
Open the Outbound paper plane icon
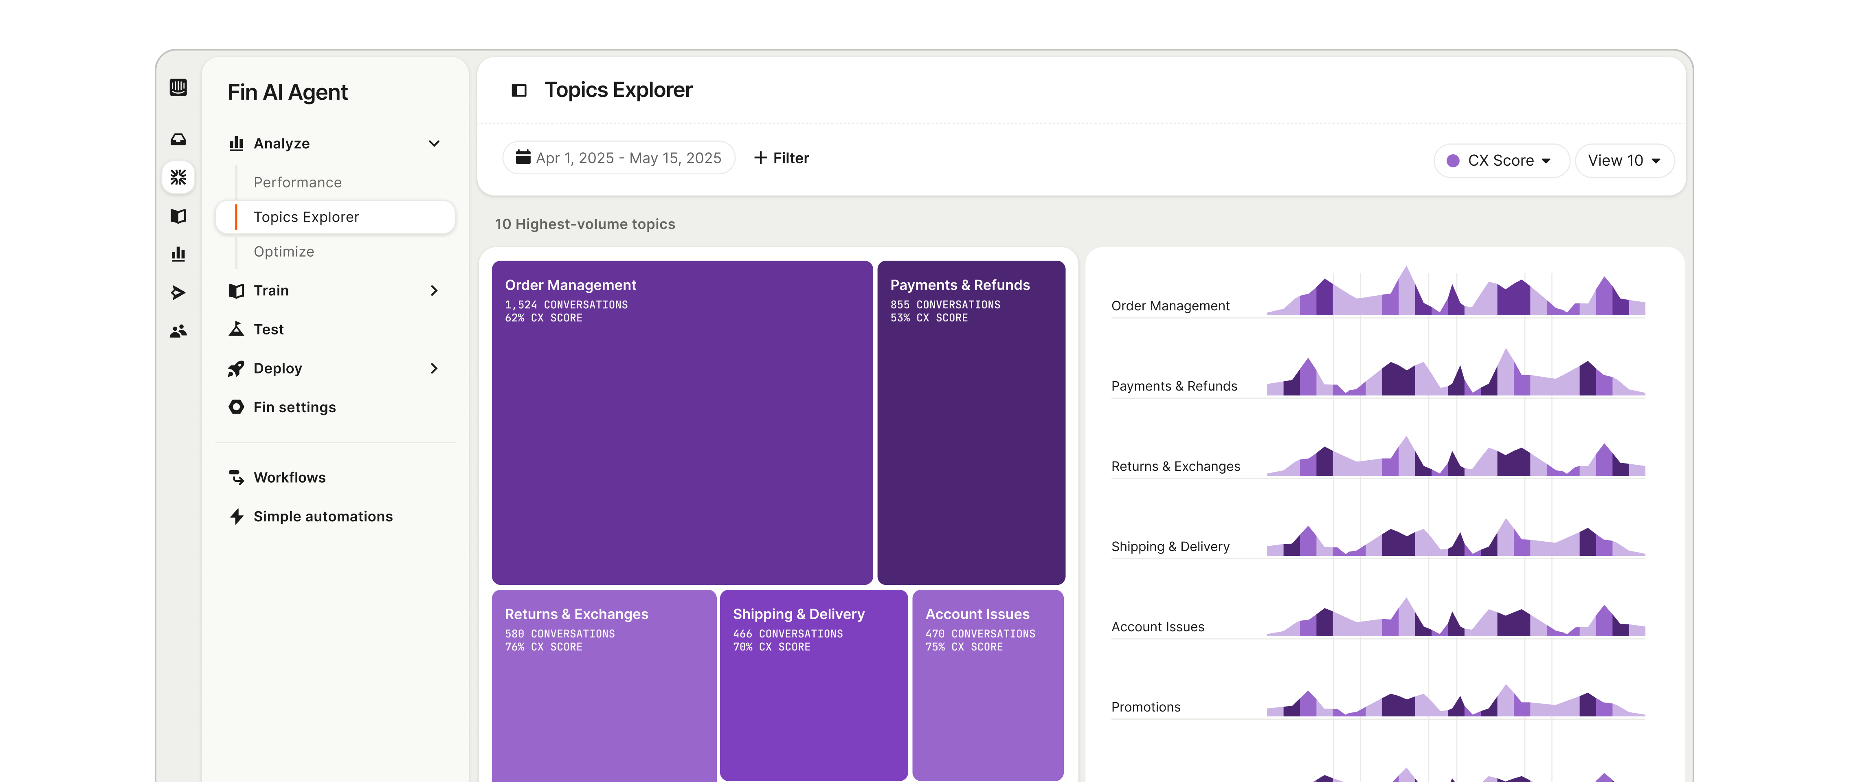178,292
